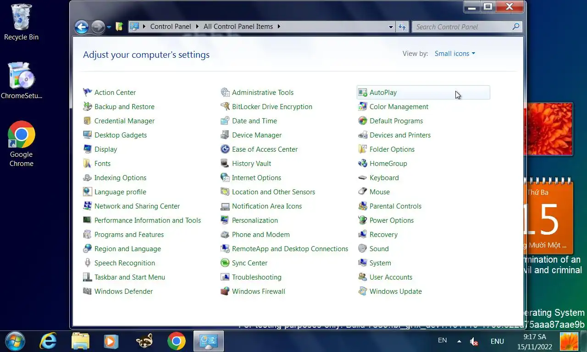Open Notification Area Icons settings
The width and height of the screenshot is (587, 352).
pyautogui.click(x=267, y=206)
